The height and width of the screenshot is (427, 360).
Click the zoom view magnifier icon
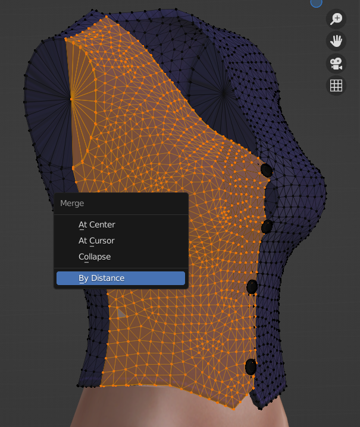[x=336, y=19]
